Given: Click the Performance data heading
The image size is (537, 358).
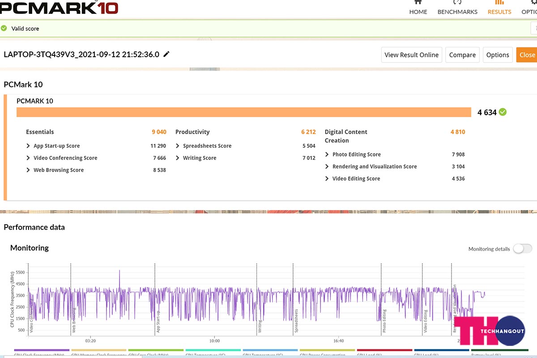Looking at the screenshot, I should (x=34, y=227).
